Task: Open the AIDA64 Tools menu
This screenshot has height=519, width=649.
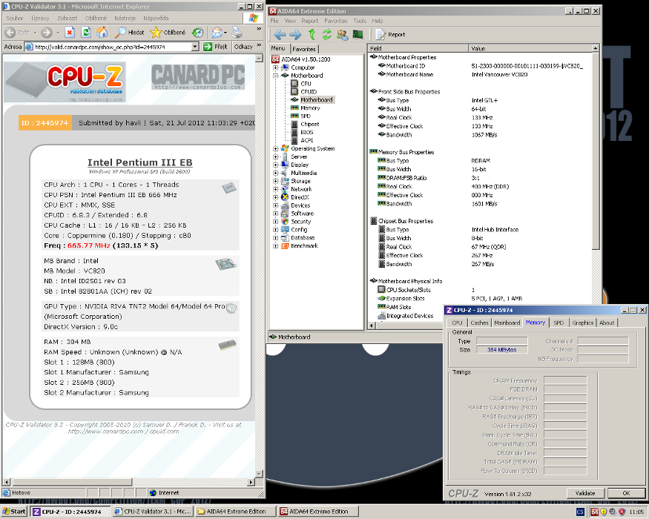Action: point(360,21)
